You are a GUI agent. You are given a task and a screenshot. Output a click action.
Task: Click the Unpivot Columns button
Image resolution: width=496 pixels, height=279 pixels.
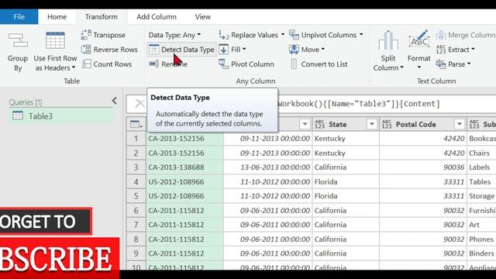pyautogui.click(x=323, y=35)
